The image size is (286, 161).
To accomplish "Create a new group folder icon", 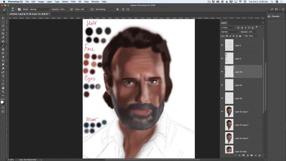I will pos(252,155).
